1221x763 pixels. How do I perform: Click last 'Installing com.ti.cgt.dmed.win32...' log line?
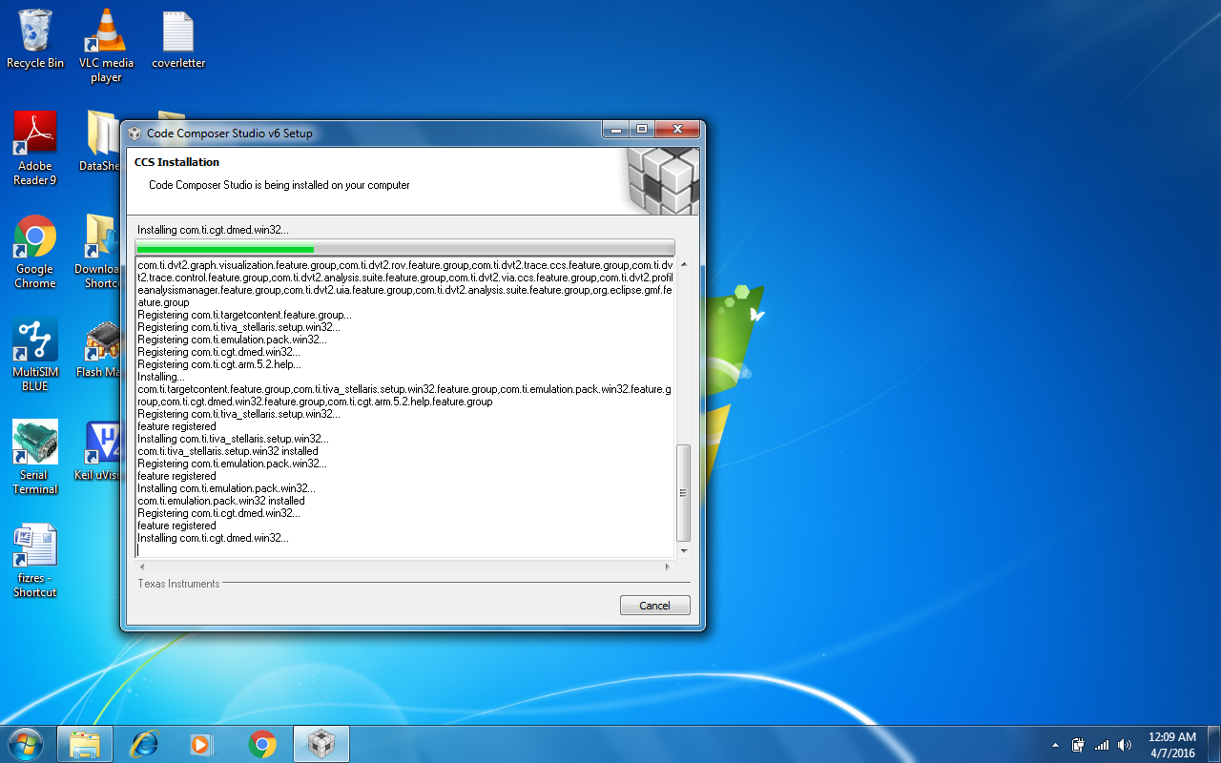(213, 538)
